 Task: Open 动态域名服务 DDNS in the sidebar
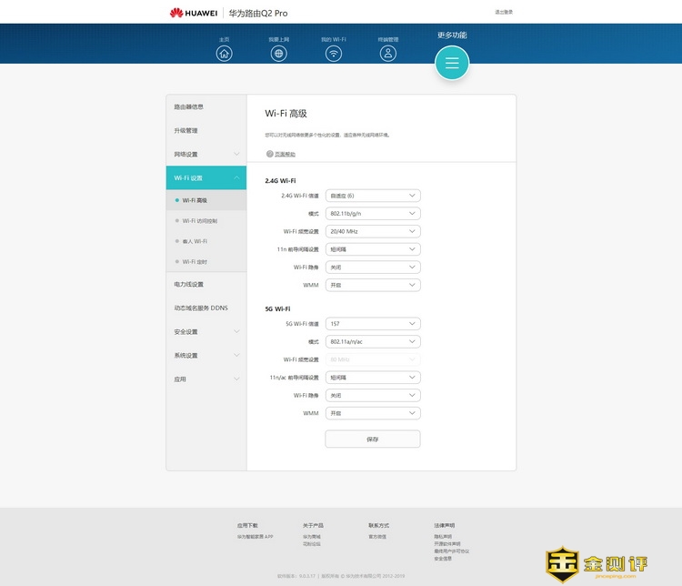(201, 308)
